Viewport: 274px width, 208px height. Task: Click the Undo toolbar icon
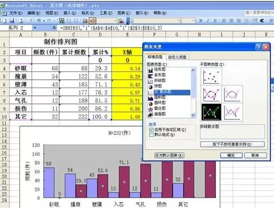tap(39, 21)
